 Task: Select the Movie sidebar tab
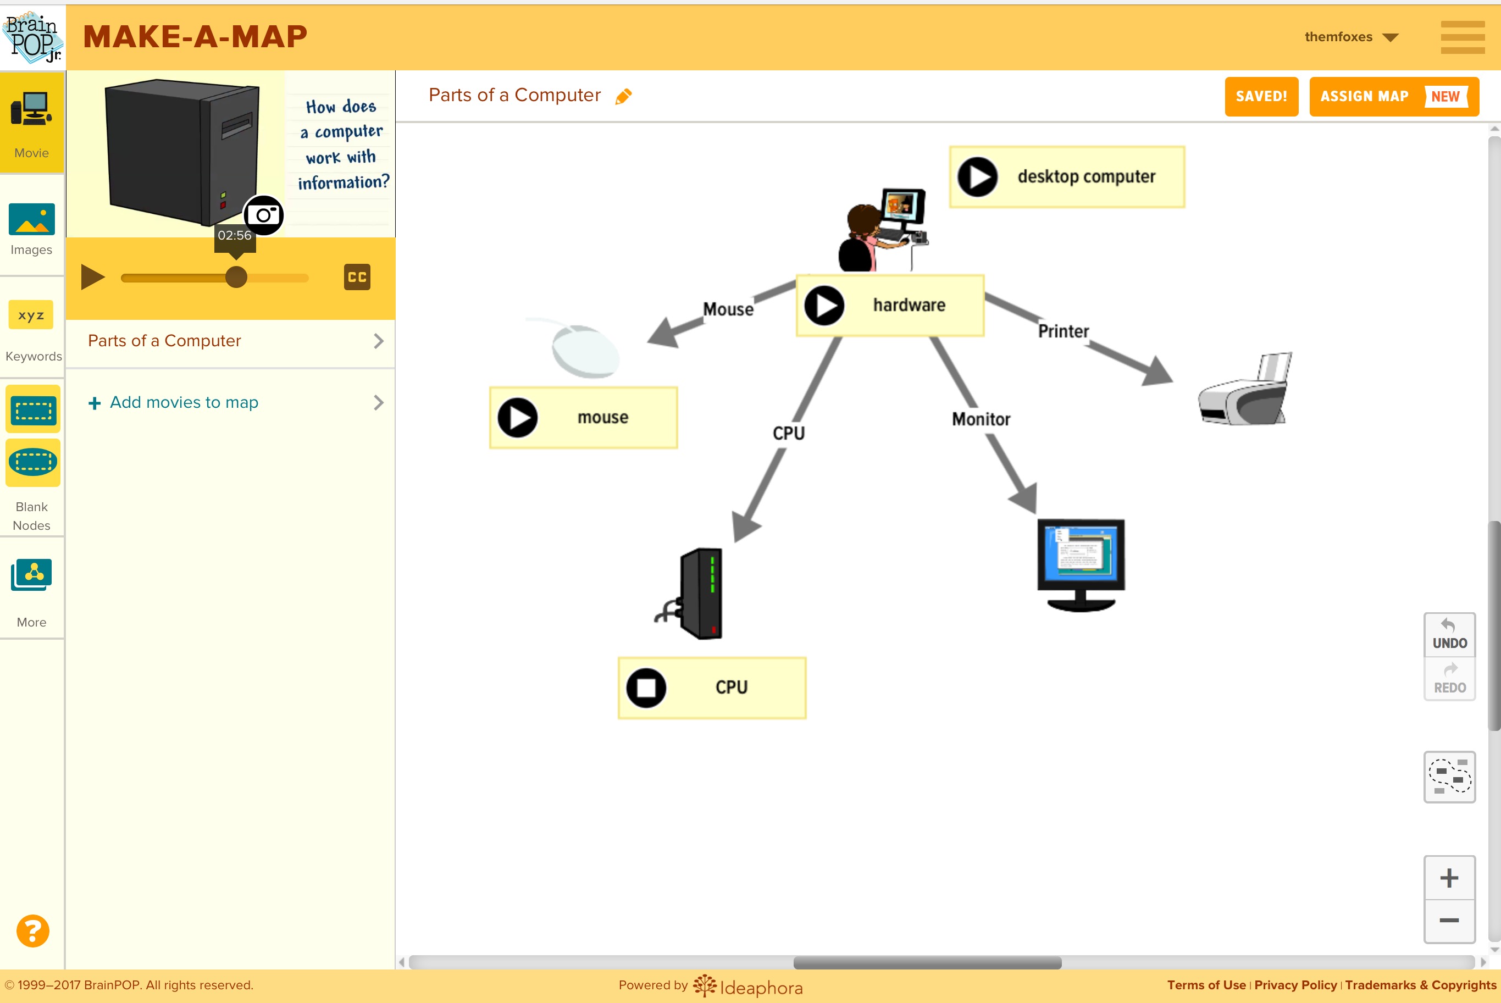32,123
